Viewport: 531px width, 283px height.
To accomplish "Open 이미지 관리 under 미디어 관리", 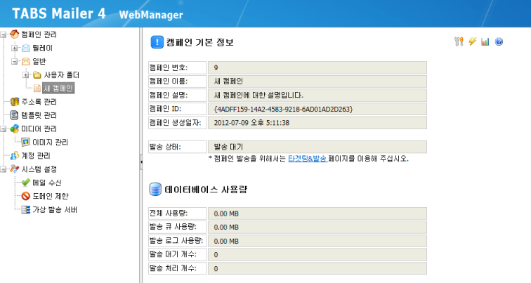I will [x=50, y=143].
